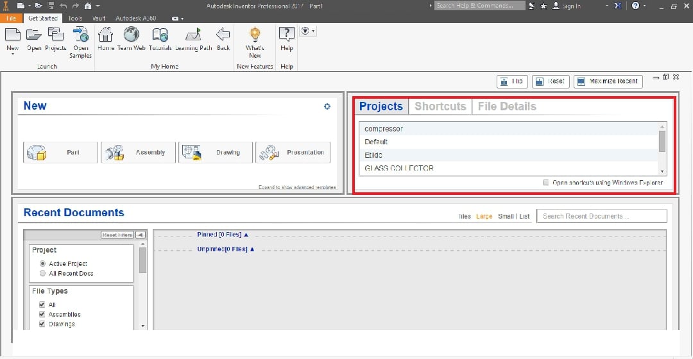
Task: Click the Back arrow icon
Action: pos(223,35)
